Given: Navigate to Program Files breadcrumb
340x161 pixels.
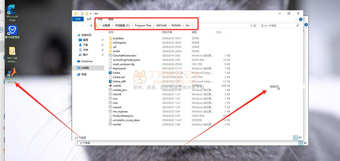Looking at the screenshot, I should (143, 26).
